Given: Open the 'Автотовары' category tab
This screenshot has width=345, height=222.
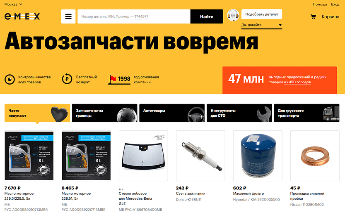Looking at the screenshot, I should [172, 113].
